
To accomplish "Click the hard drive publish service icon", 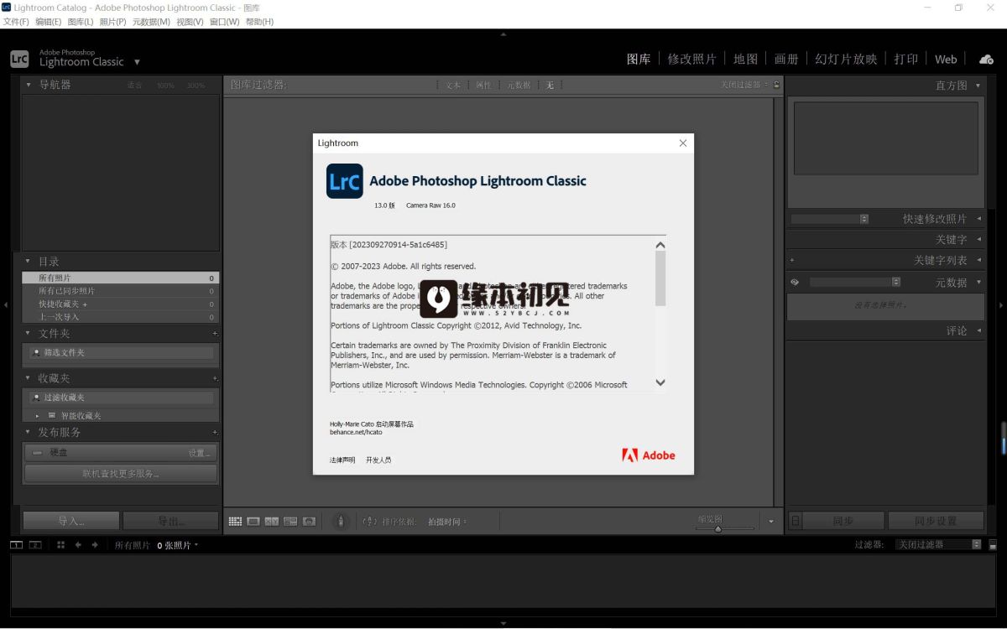I will (x=37, y=453).
